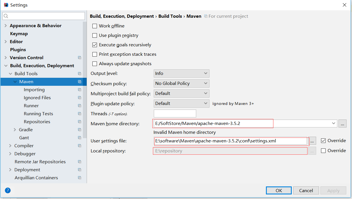Close the Settings dialog

coord(344,5)
